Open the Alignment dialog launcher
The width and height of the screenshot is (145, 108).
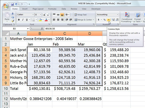94,24
